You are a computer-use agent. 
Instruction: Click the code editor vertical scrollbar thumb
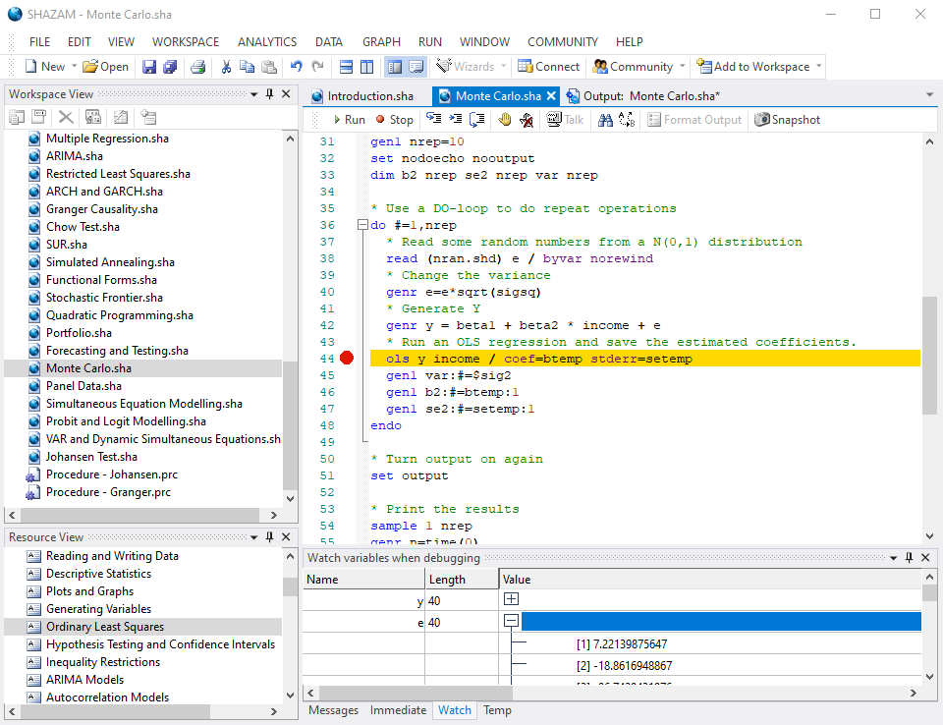pyautogui.click(x=929, y=355)
